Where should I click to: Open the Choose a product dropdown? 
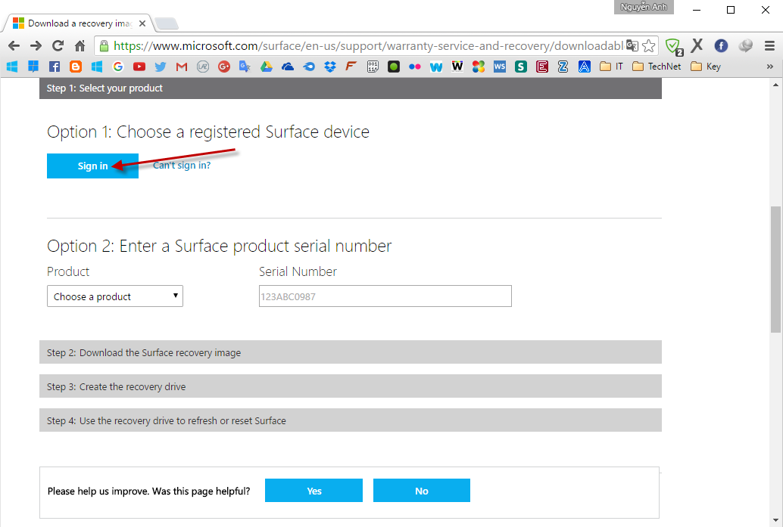(115, 296)
